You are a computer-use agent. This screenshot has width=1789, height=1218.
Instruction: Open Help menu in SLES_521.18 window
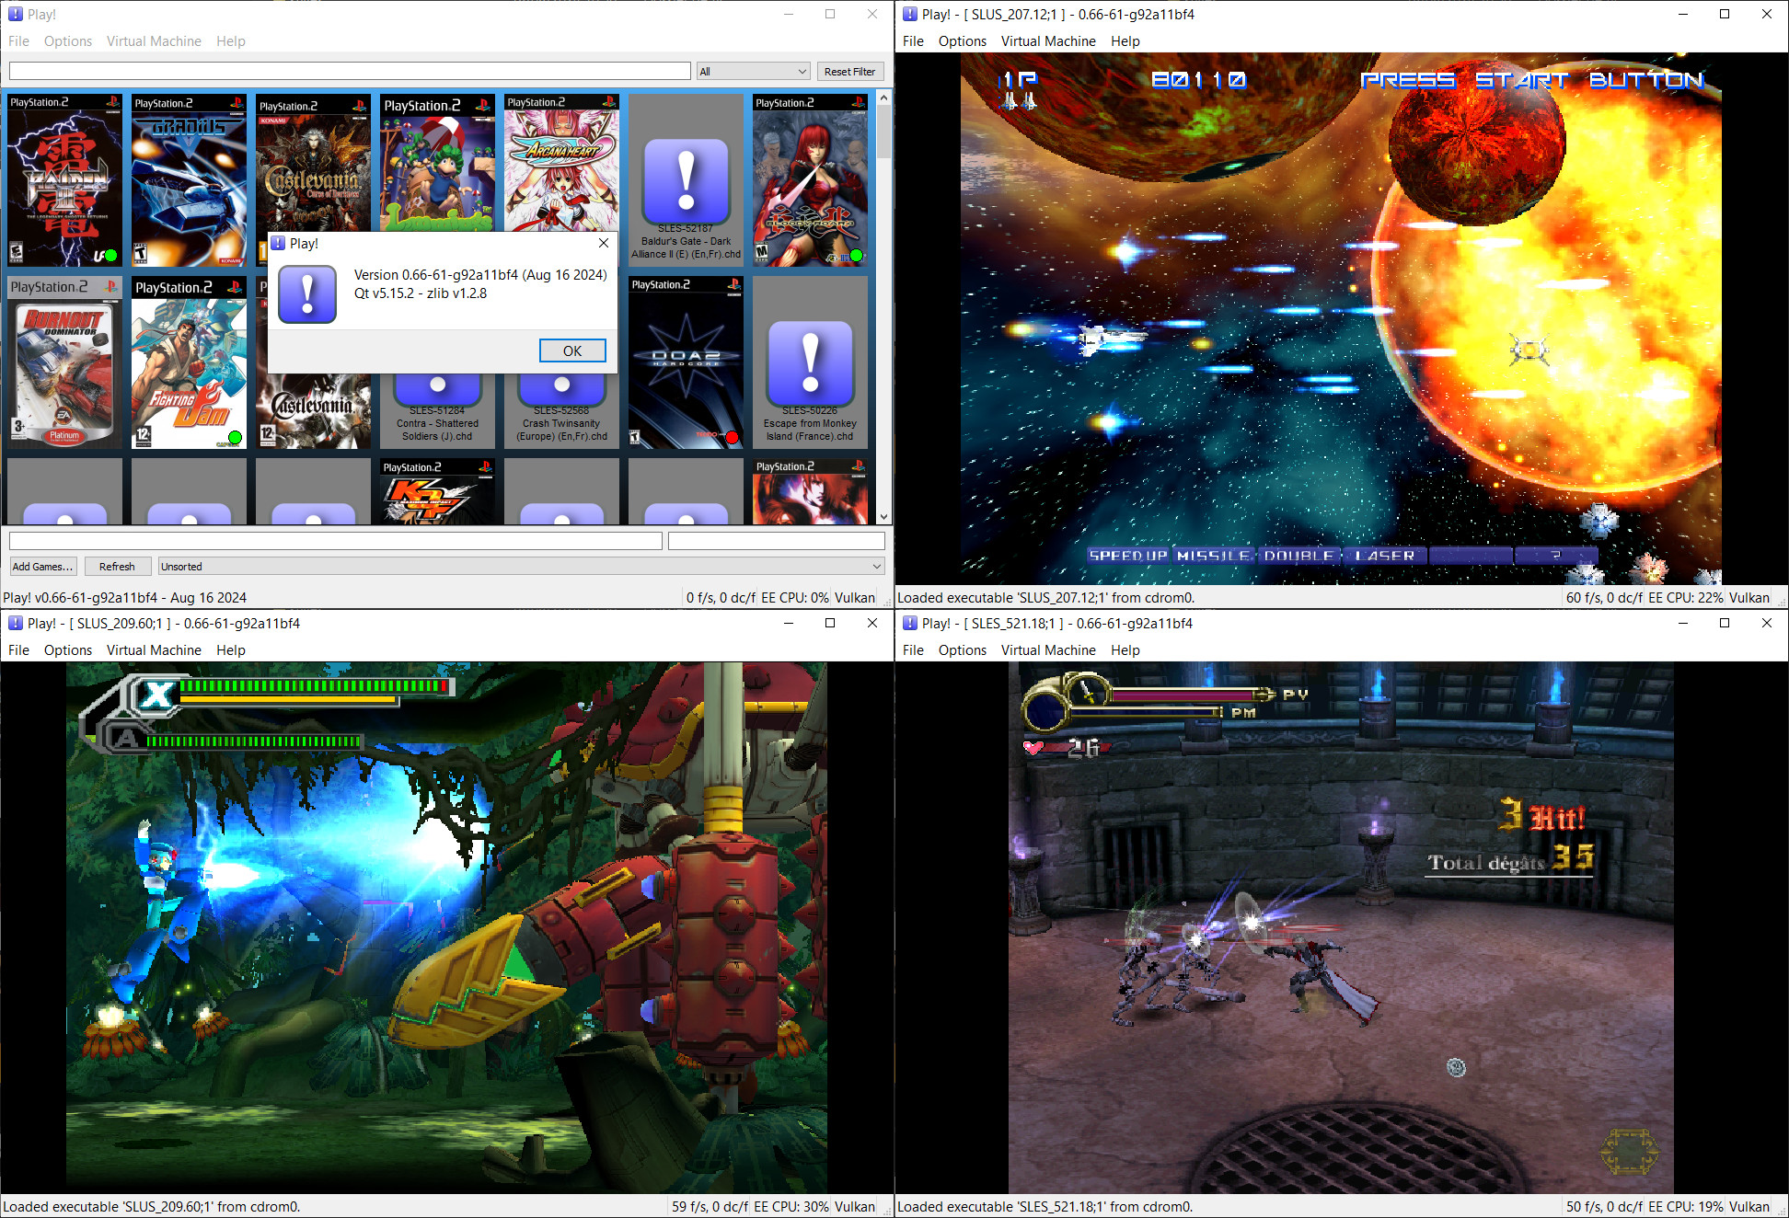pos(1125,649)
